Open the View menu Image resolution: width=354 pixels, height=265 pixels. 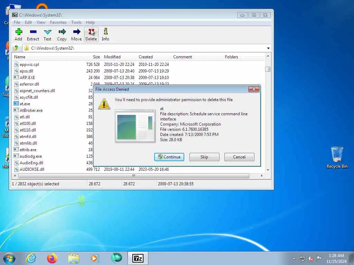pos(41,22)
